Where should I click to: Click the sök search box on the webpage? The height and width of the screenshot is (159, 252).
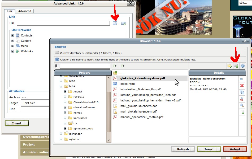pos(245,3)
